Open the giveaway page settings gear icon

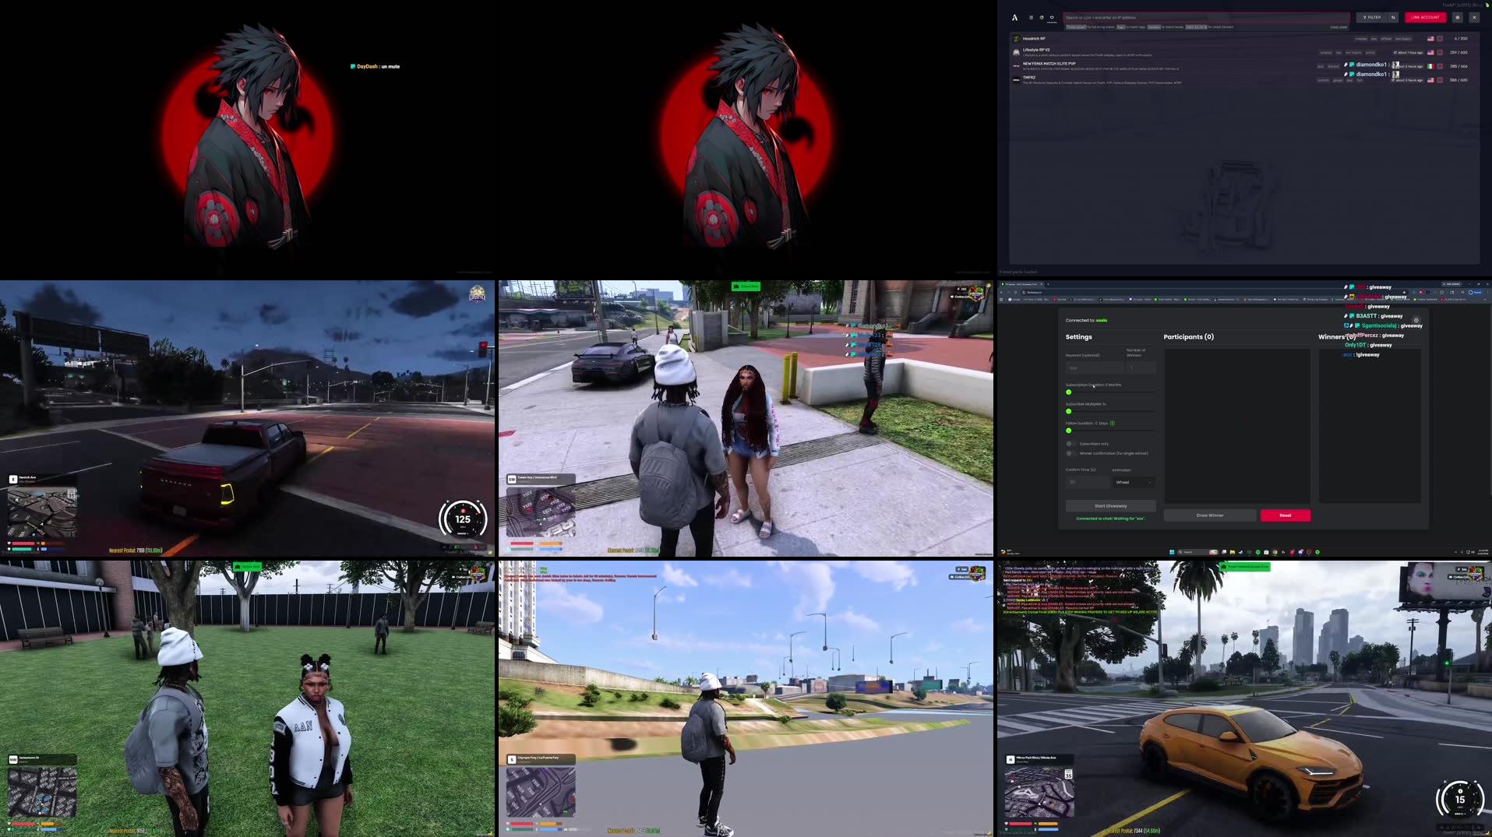[1416, 320]
